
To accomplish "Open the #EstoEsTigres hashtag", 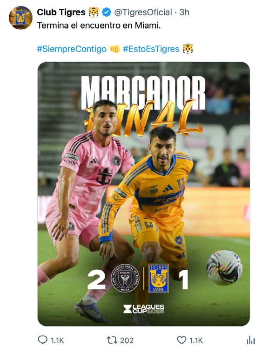I will click(151, 49).
